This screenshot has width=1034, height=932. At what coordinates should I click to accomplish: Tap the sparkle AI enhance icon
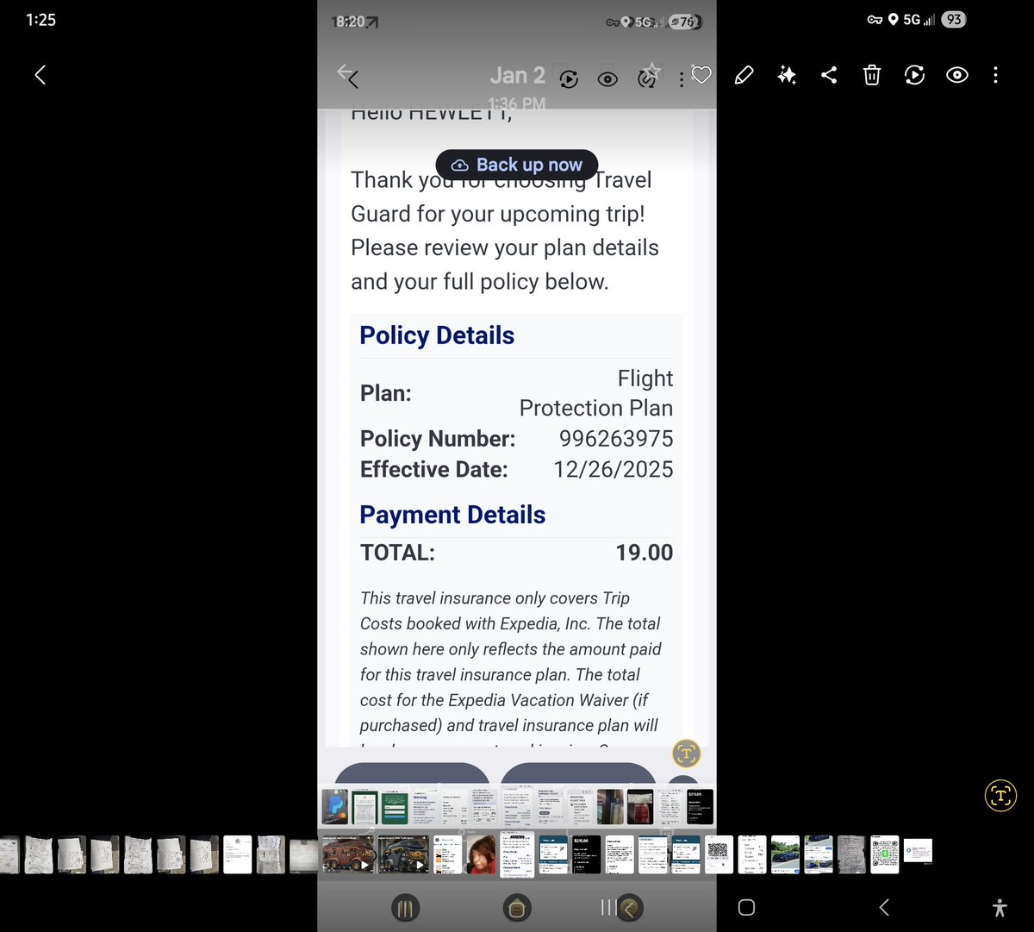(x=786, y=75)
